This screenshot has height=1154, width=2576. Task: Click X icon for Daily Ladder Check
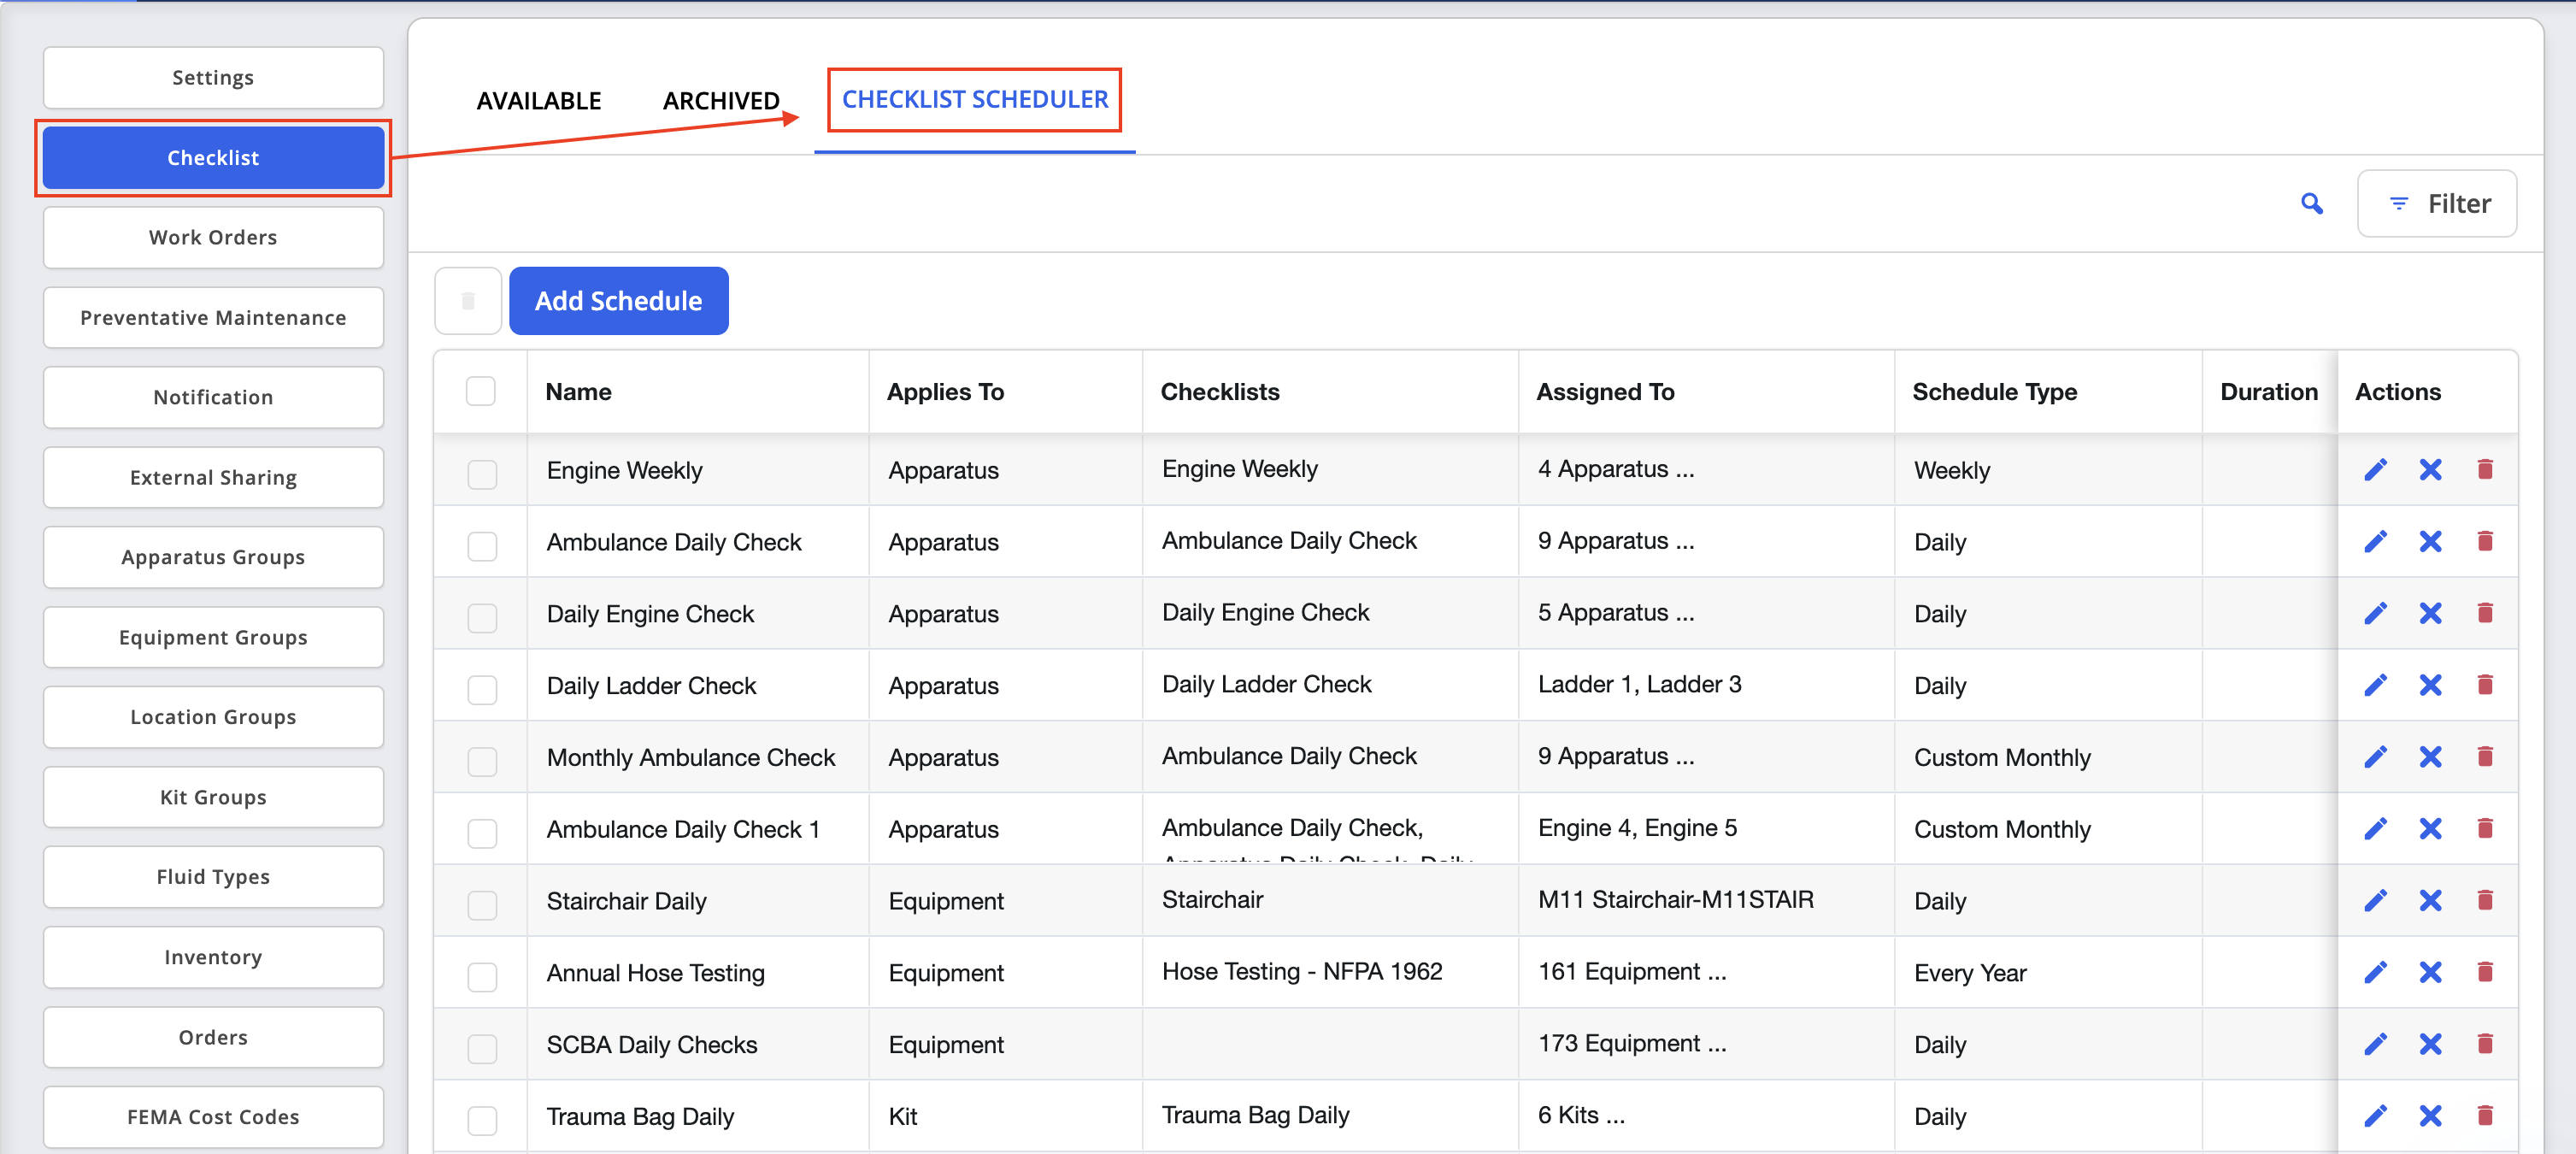coord(2430,686)
